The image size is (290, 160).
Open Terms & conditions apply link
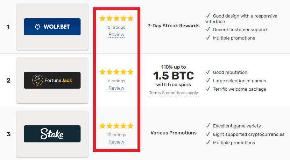click(x=174, y=93)
